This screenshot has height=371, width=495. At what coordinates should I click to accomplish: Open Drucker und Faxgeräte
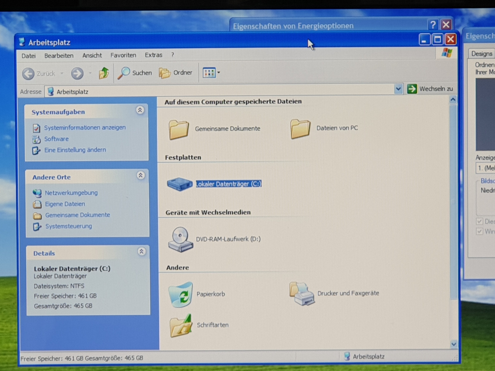[302, 294]
